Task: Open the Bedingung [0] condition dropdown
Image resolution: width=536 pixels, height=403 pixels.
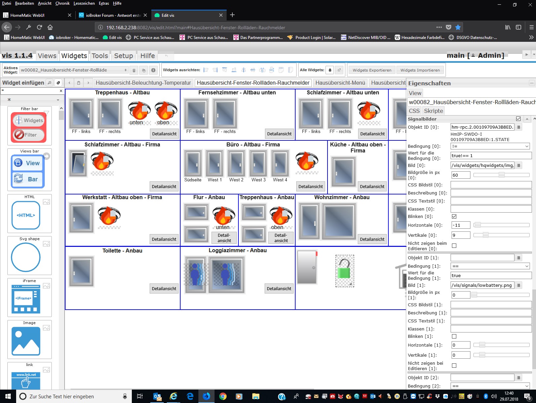Action: [x=490, y=146]
